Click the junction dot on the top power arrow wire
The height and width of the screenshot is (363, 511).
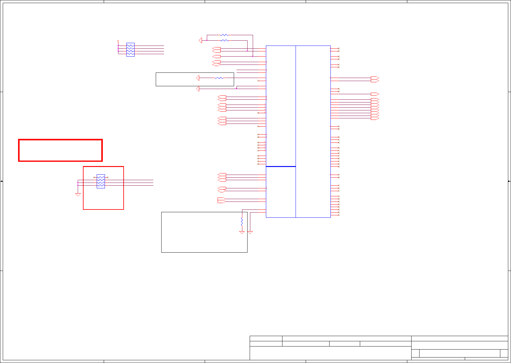[x=207, y=40]
